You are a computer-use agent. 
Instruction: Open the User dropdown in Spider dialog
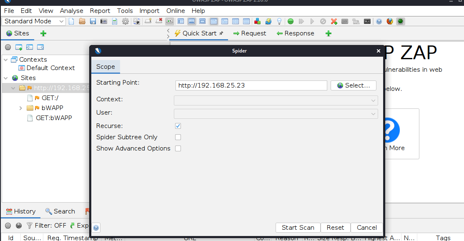[x=276, y=114]
